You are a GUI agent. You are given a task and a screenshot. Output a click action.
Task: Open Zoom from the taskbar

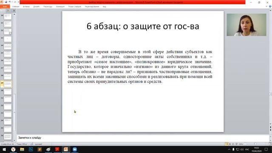pyautogui.click(x=75, y=149)
